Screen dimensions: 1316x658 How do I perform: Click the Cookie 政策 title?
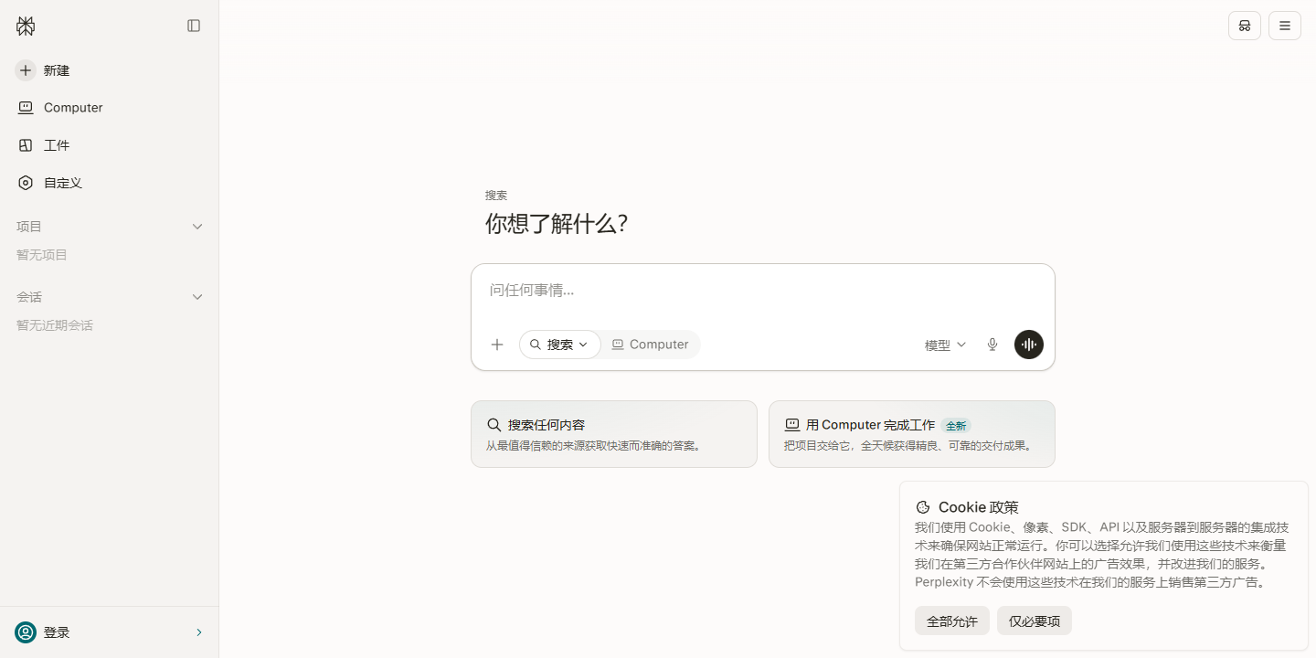pos(979,507)
